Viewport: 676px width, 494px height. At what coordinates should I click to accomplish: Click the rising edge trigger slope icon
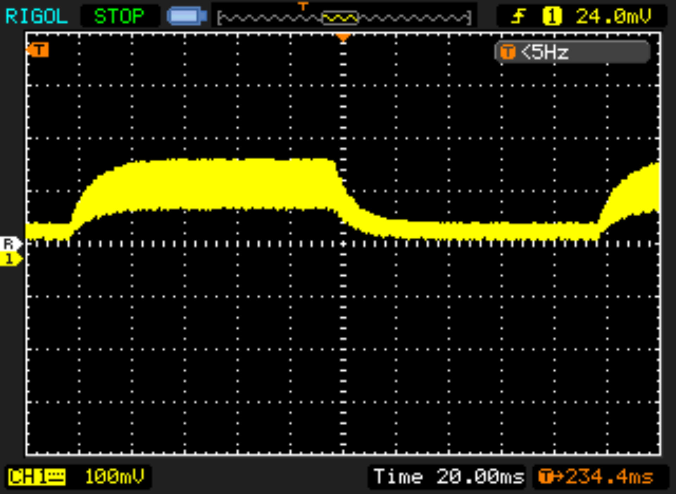[518, 16]
